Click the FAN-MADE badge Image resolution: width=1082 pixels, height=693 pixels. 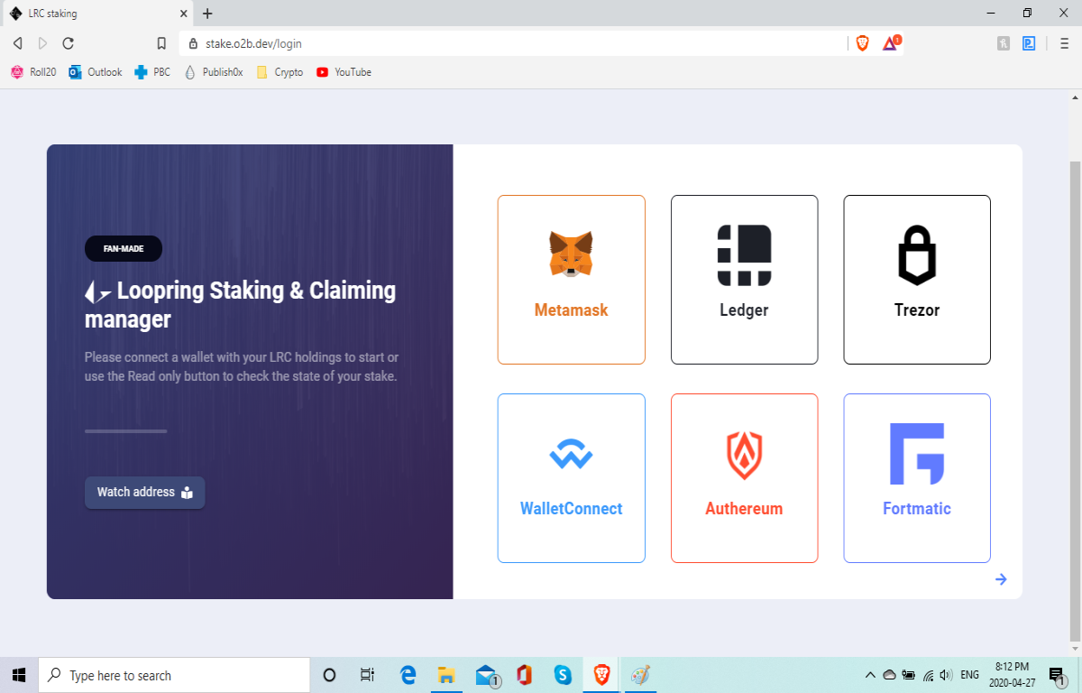[x=124, y=249]
